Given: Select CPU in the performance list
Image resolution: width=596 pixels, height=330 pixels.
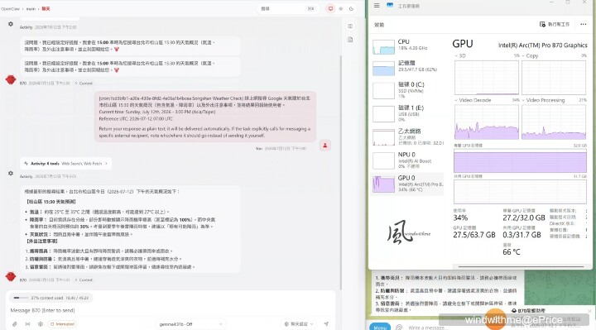Looking at the screenshot, I should pyautogui.click(x=406, y=45).
